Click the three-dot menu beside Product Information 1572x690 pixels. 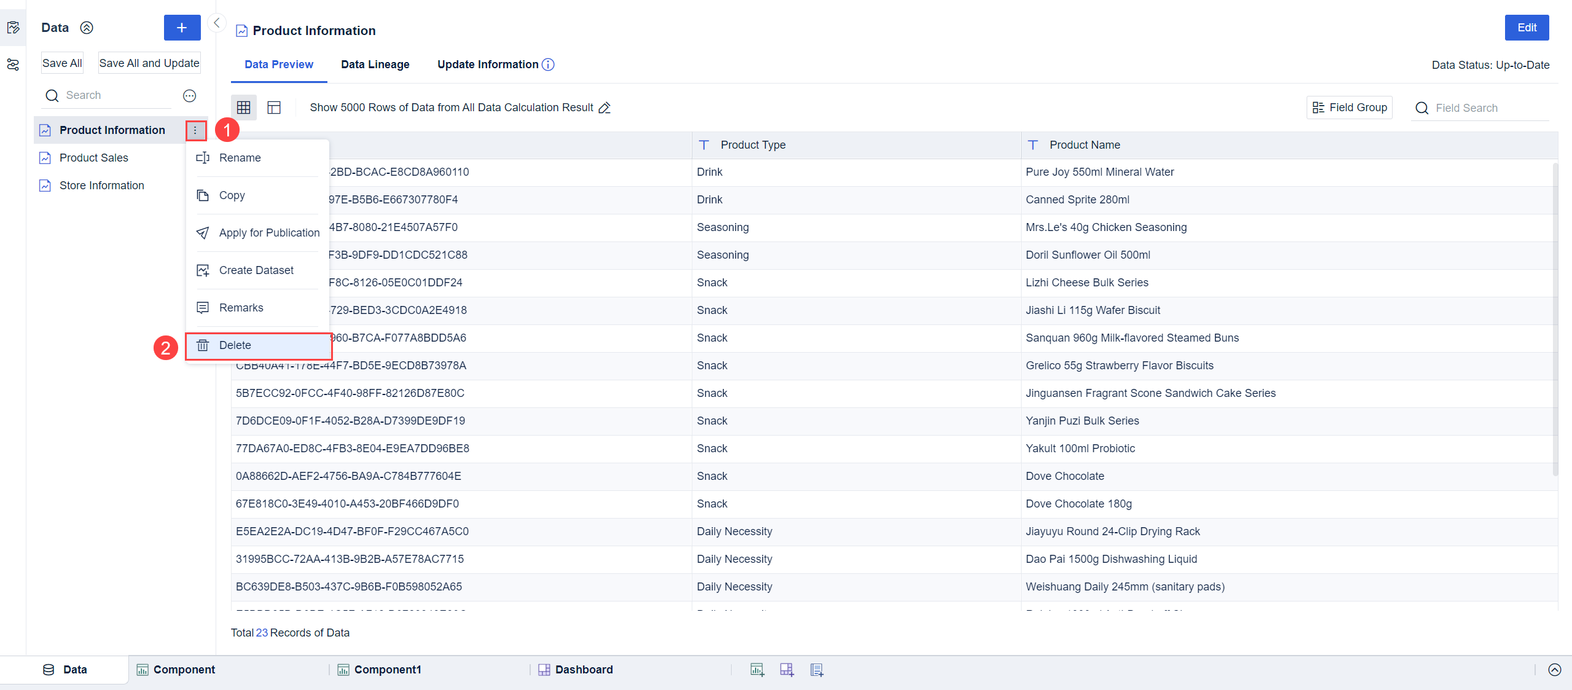[x=195, y=130]
